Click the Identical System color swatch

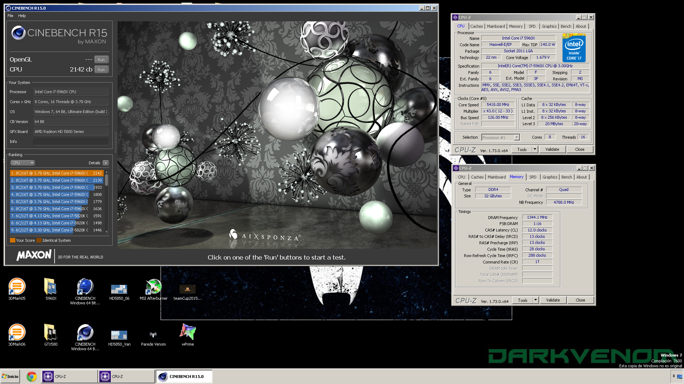tap(39, 240)
